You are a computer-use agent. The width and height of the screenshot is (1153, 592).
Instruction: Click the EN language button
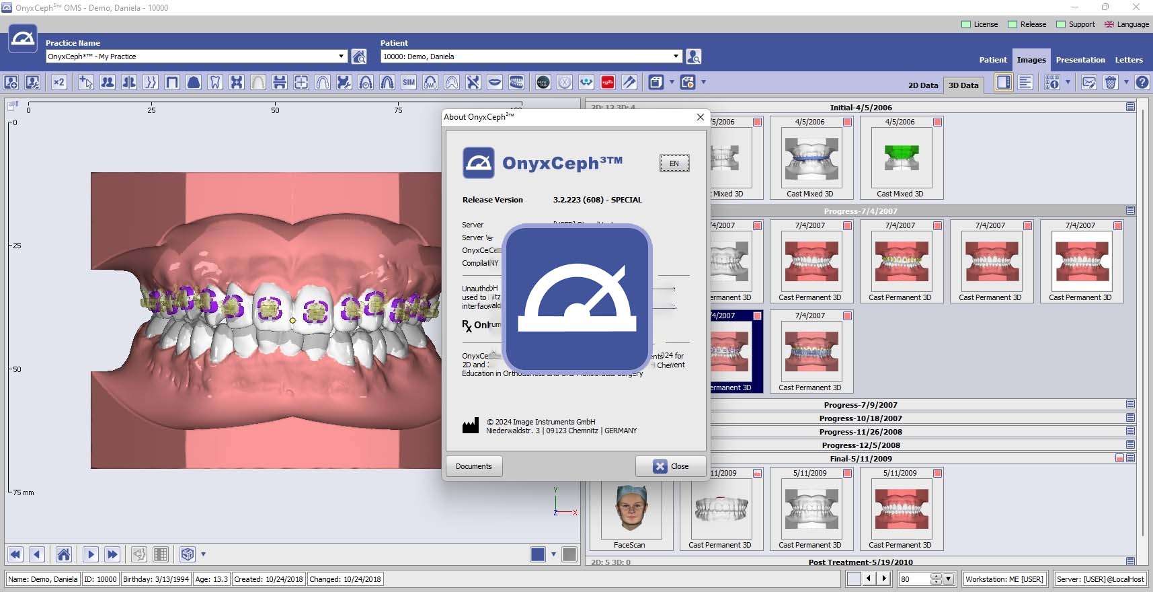tap(674, 163)
